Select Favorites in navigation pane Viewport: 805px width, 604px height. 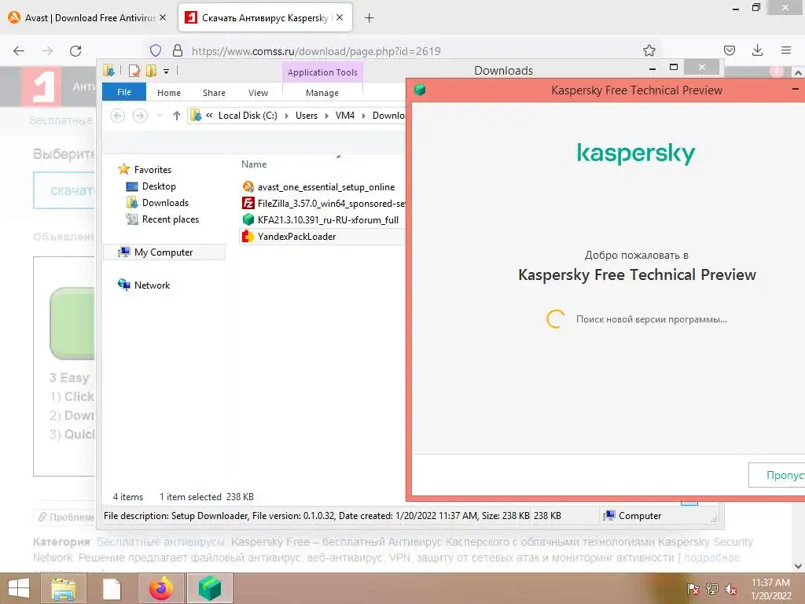[153, 170]
